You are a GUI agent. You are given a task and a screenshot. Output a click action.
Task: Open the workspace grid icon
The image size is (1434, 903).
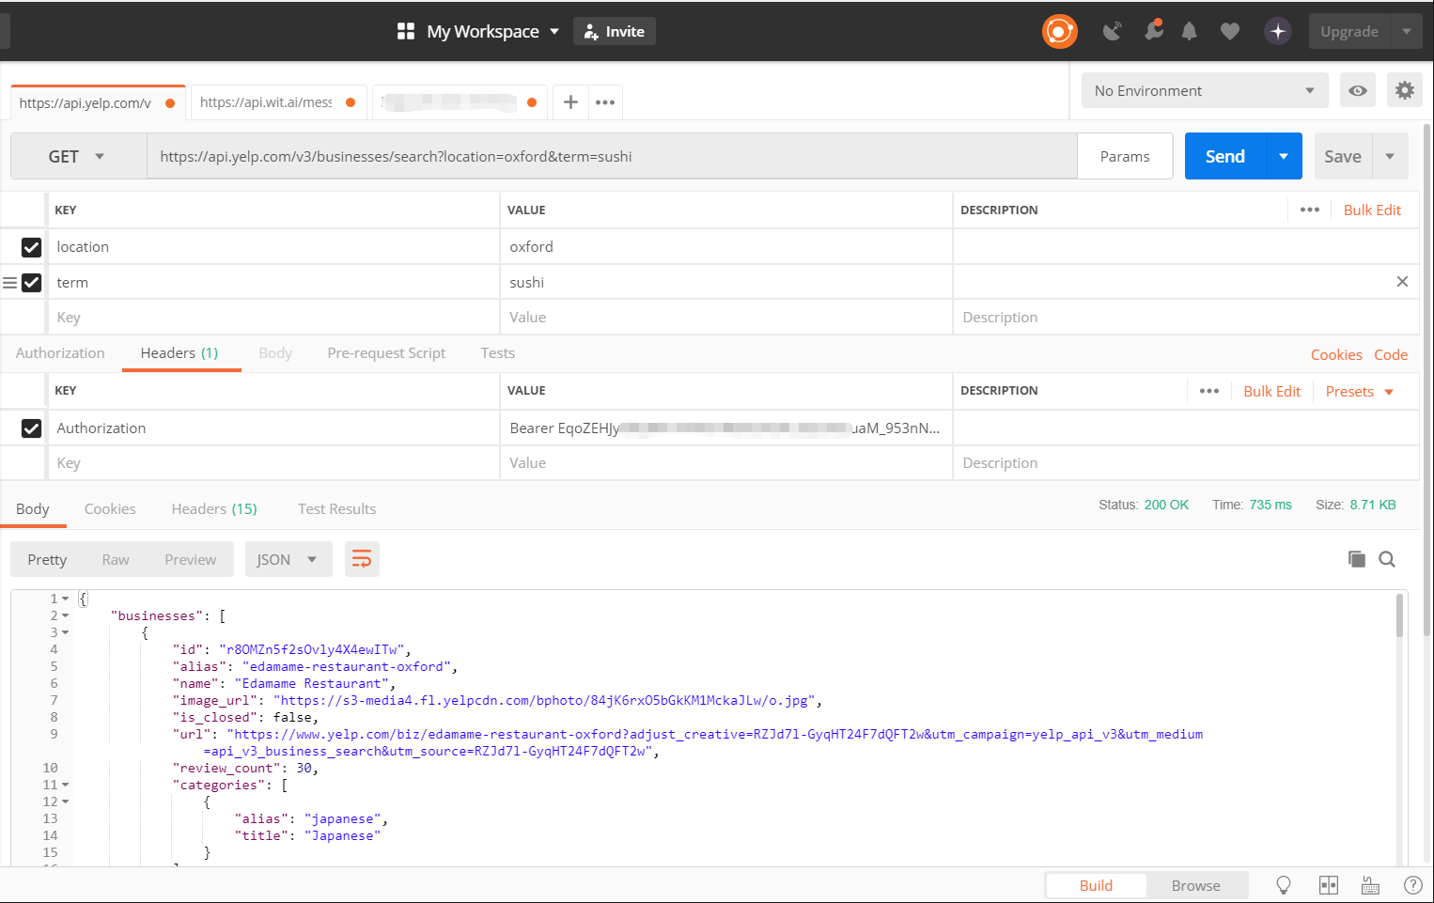click(406, 31)
